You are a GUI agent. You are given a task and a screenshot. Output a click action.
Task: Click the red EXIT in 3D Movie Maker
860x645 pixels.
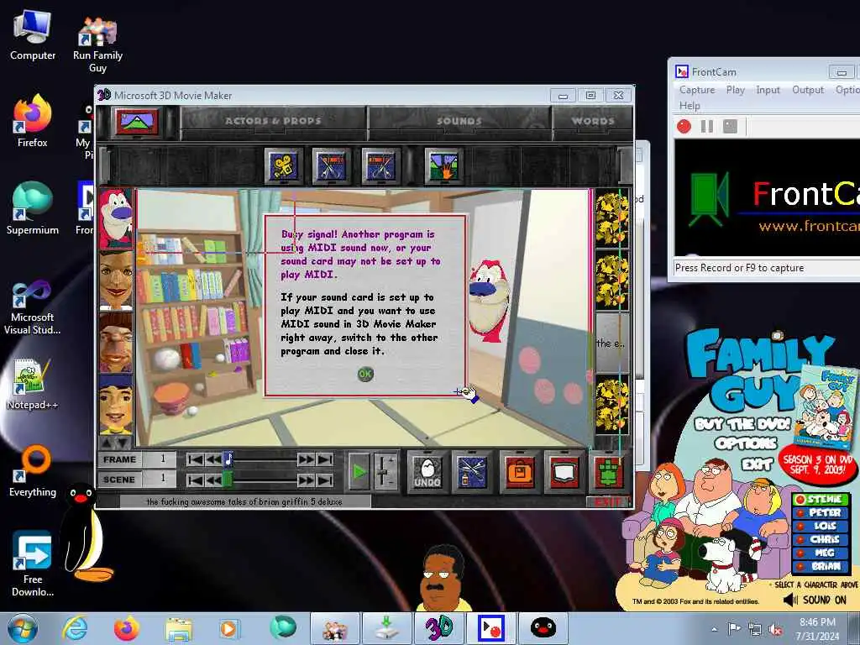click(608, 502)
